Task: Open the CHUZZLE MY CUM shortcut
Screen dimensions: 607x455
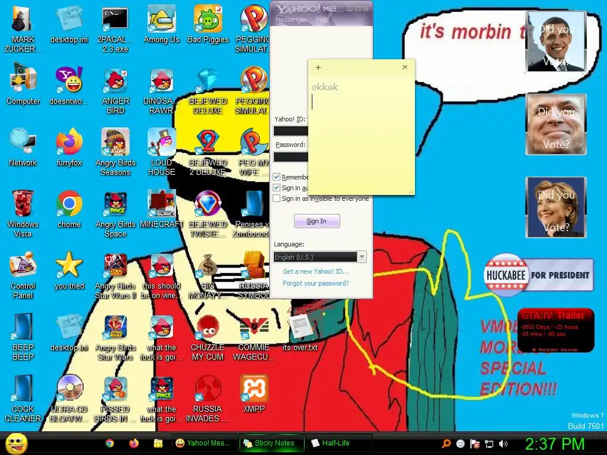Action: pyautogui.click(x=208, y=337)
